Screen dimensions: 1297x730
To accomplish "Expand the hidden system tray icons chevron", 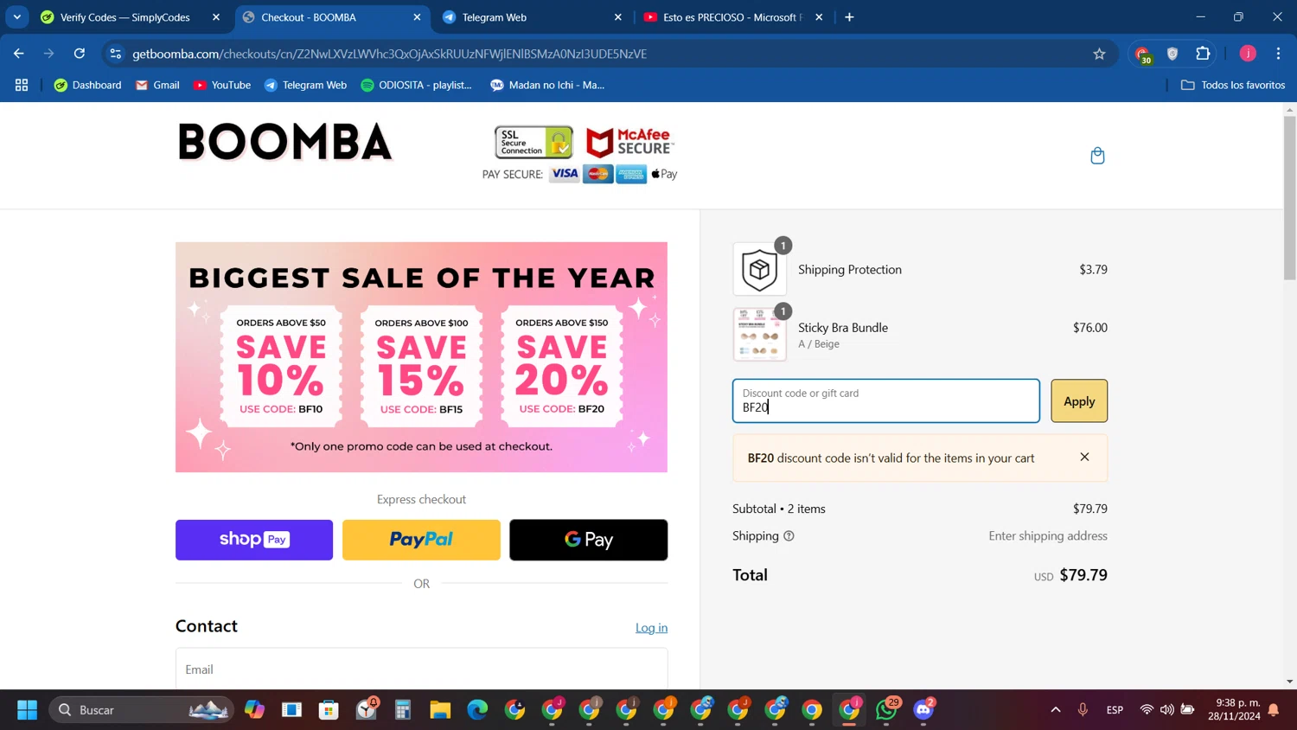I will click(x=1056, y=710).
